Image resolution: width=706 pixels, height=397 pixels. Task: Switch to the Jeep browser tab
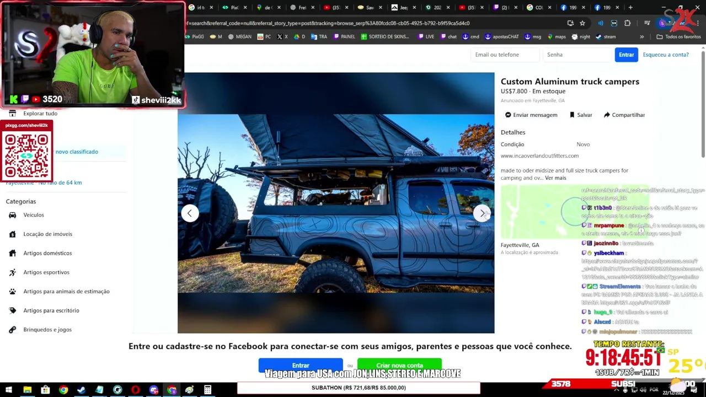tap(404, 7)
